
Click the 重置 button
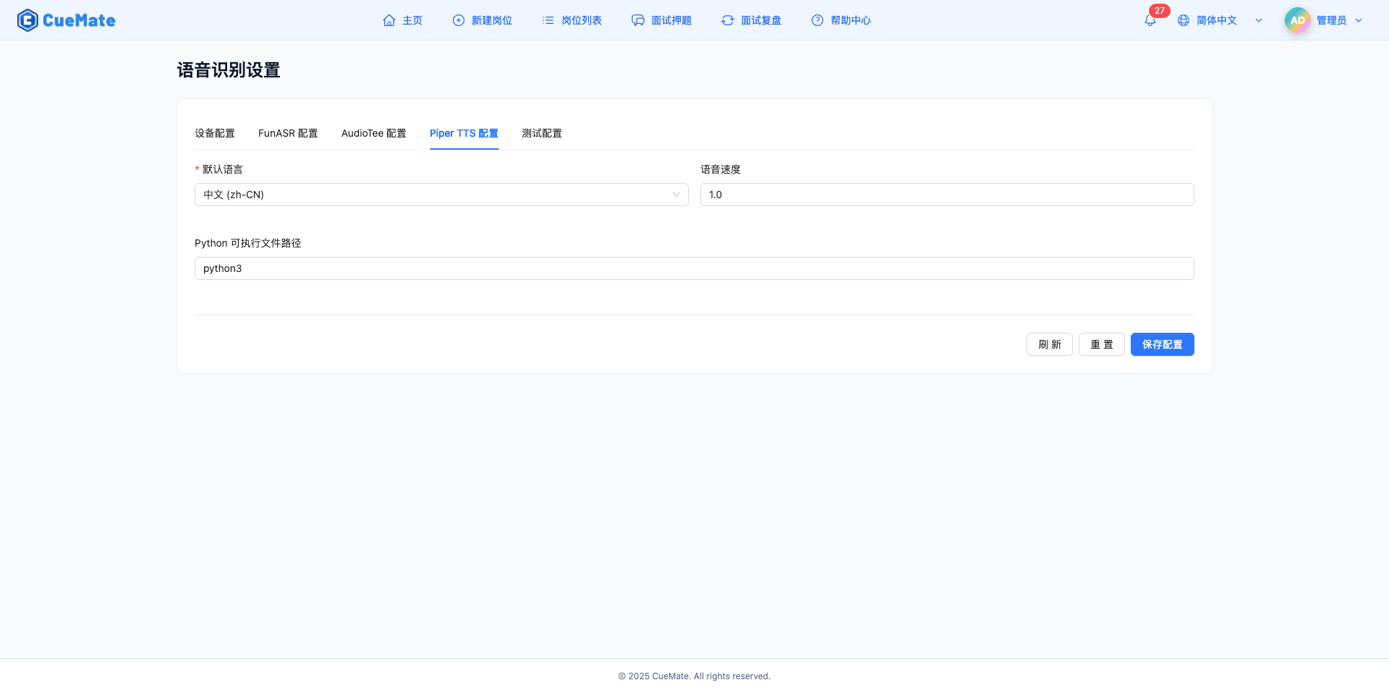[x=1101, y=344]
